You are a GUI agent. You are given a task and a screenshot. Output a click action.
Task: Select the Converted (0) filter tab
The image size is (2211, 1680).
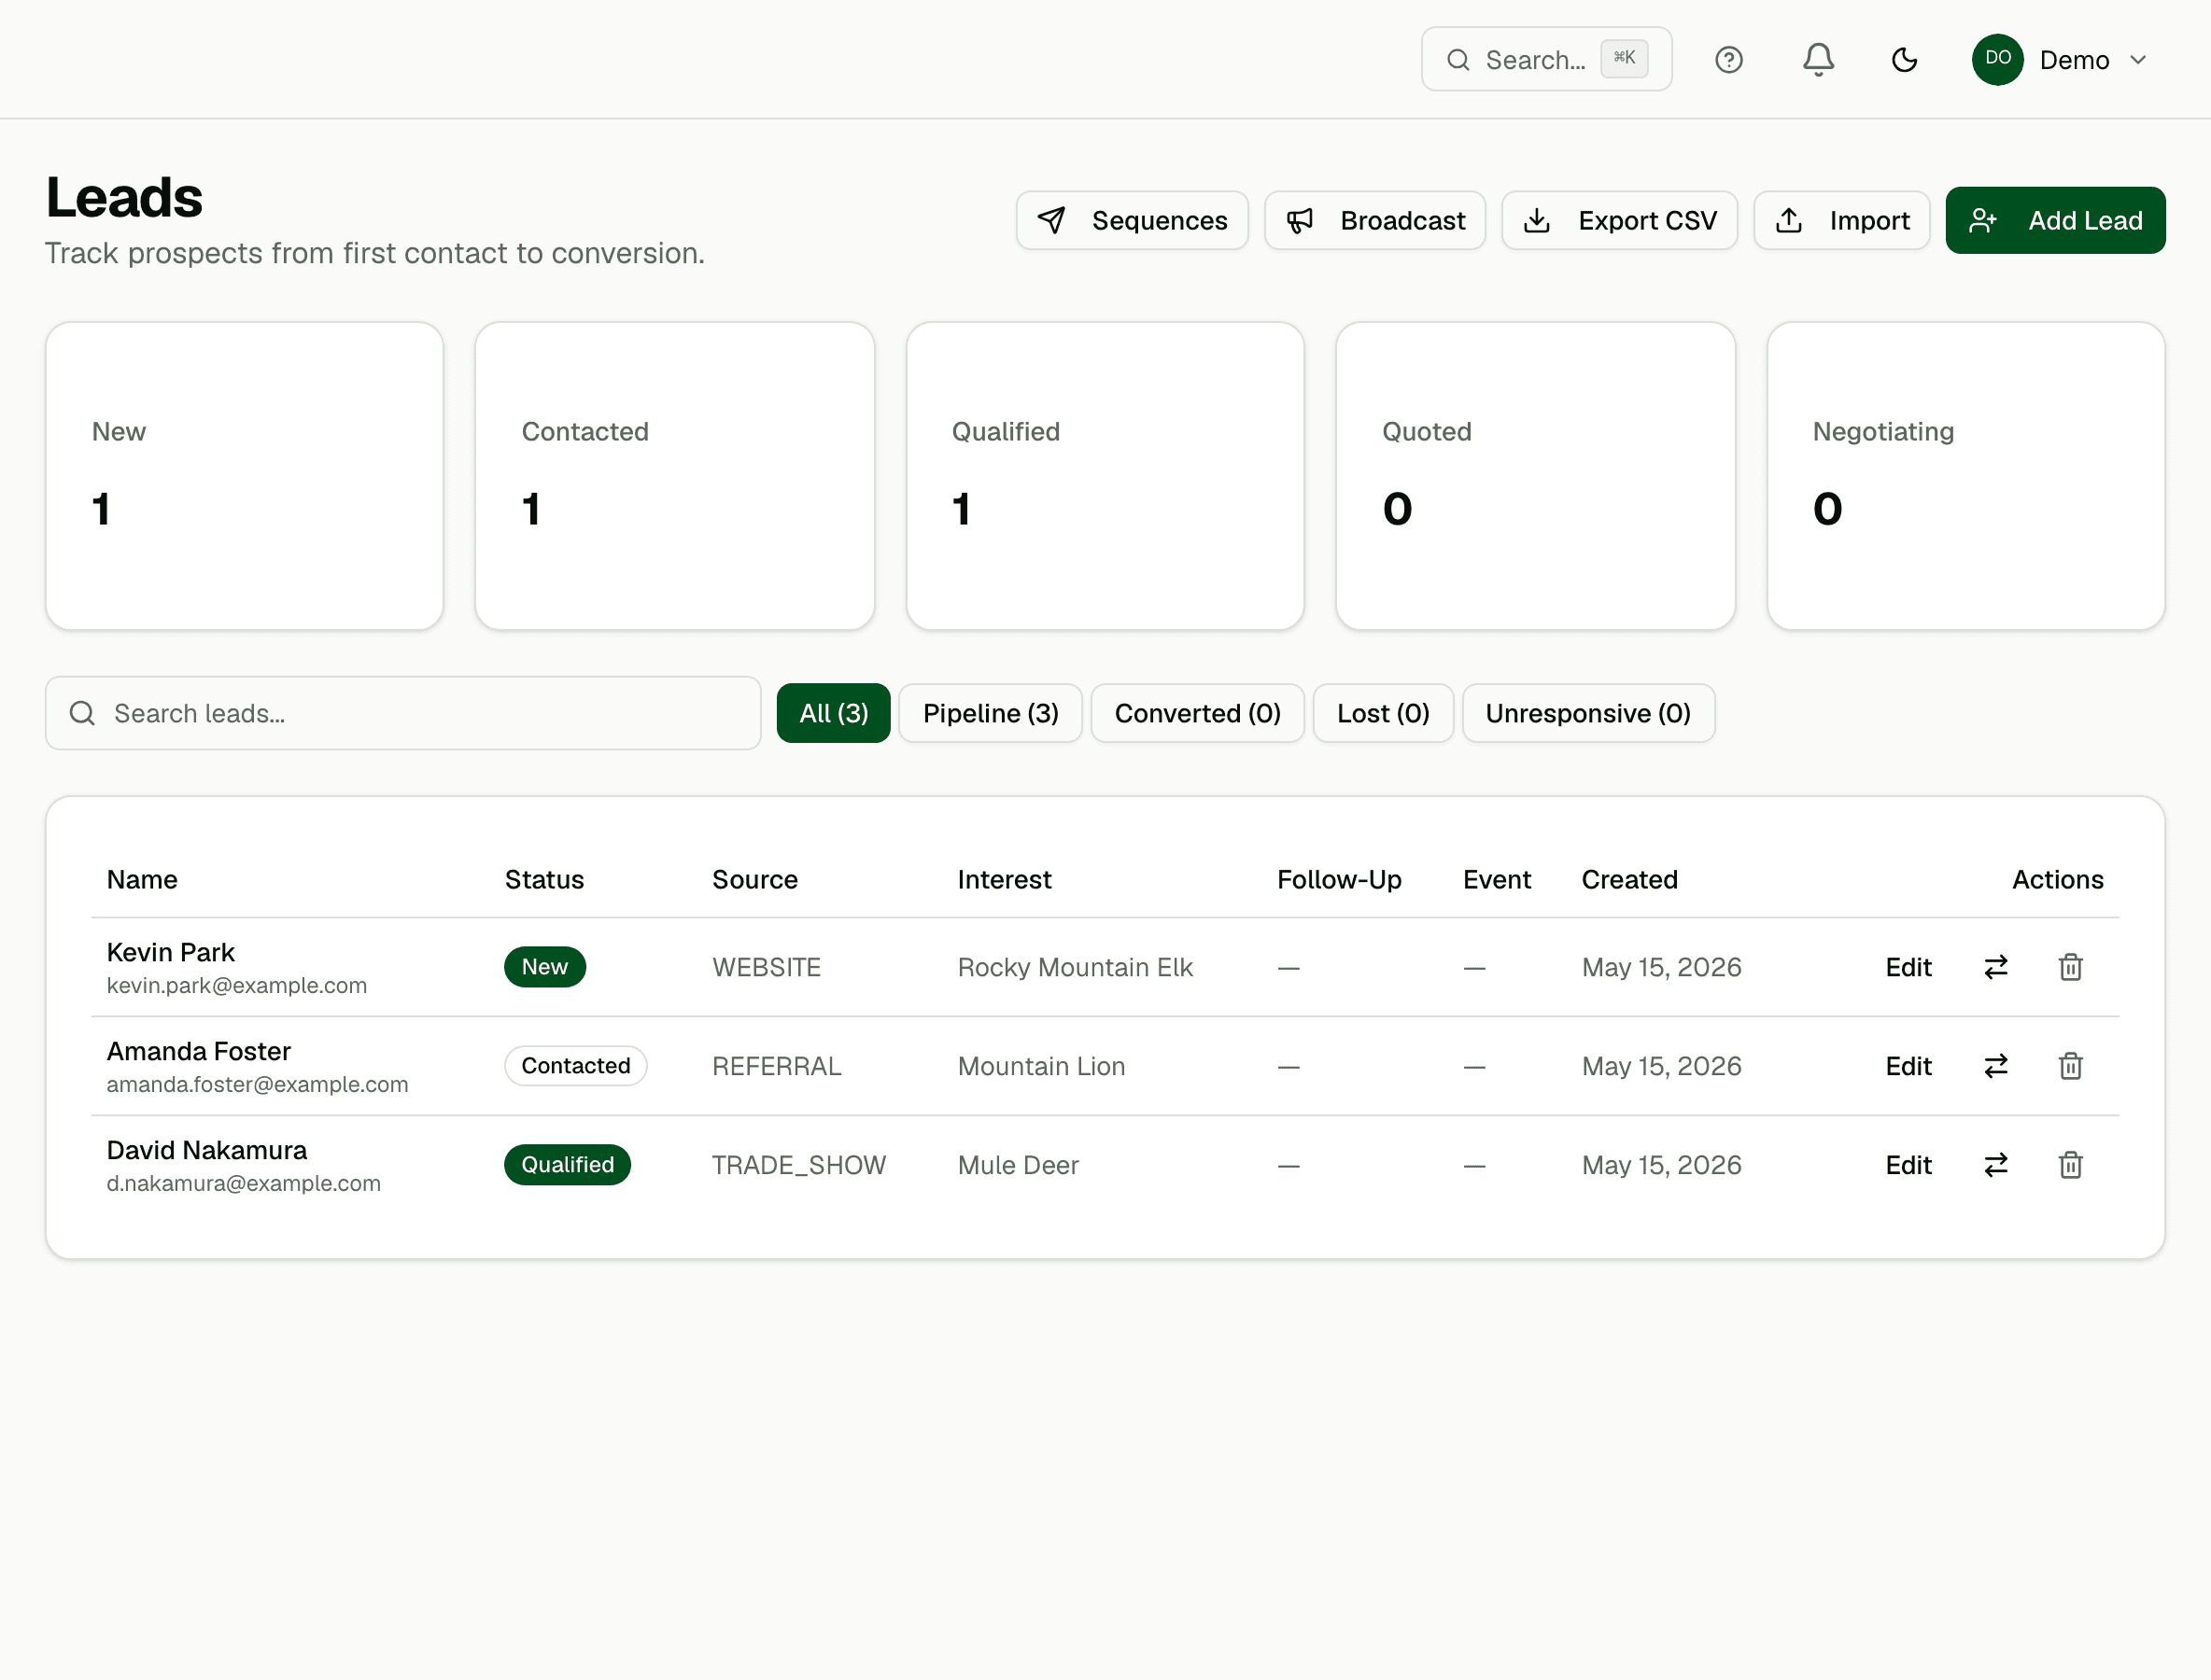1197,713
